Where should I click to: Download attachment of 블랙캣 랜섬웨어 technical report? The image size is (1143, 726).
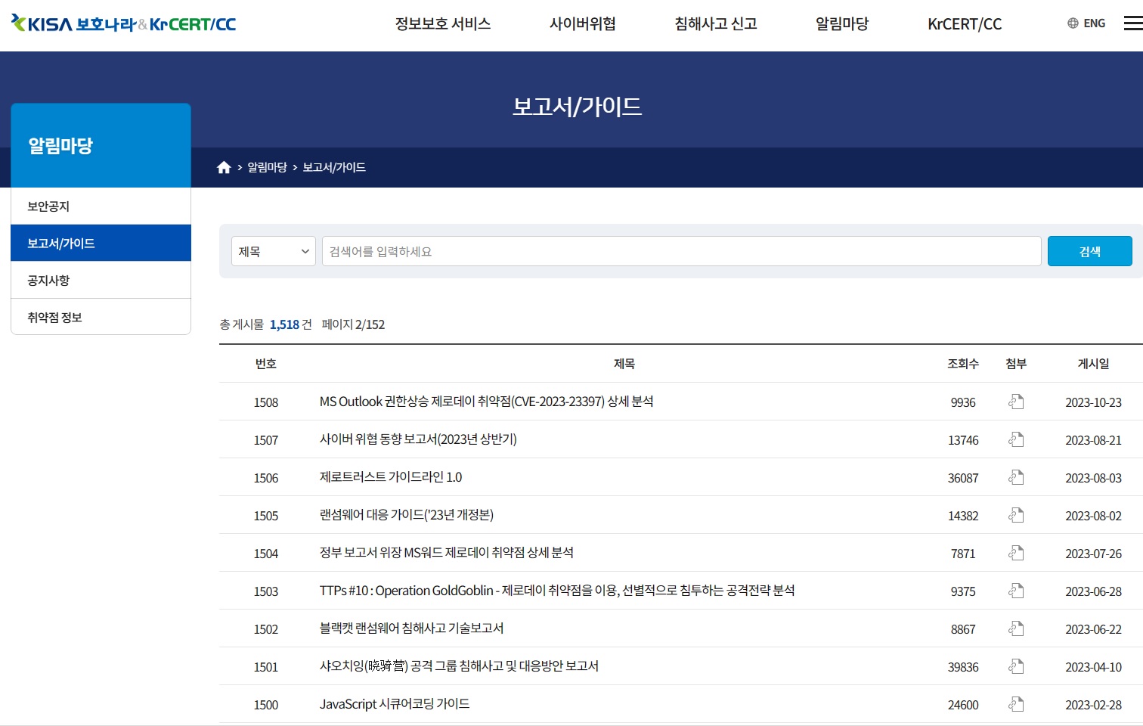point(1015,628)
